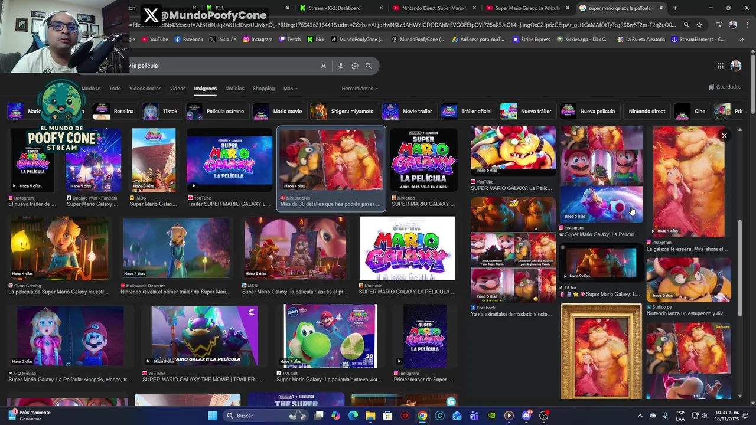Select the Shopping search tab

tap(263, 89)
